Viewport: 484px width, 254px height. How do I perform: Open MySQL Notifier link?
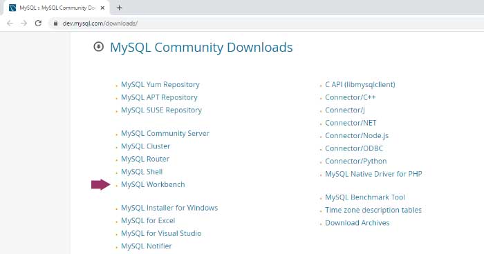tap(147, 246)
